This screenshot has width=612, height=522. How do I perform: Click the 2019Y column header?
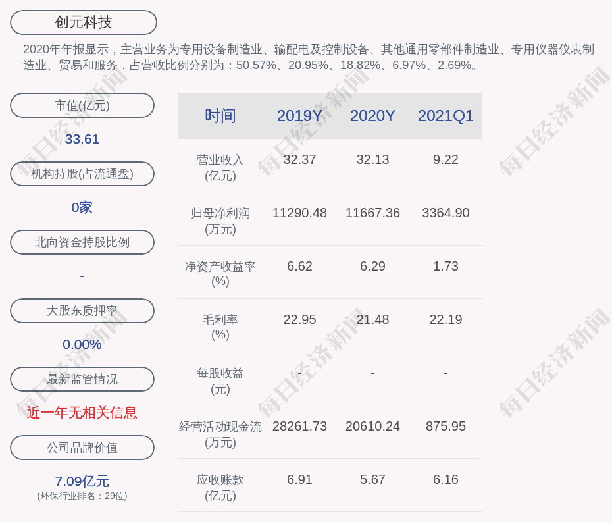300,116
